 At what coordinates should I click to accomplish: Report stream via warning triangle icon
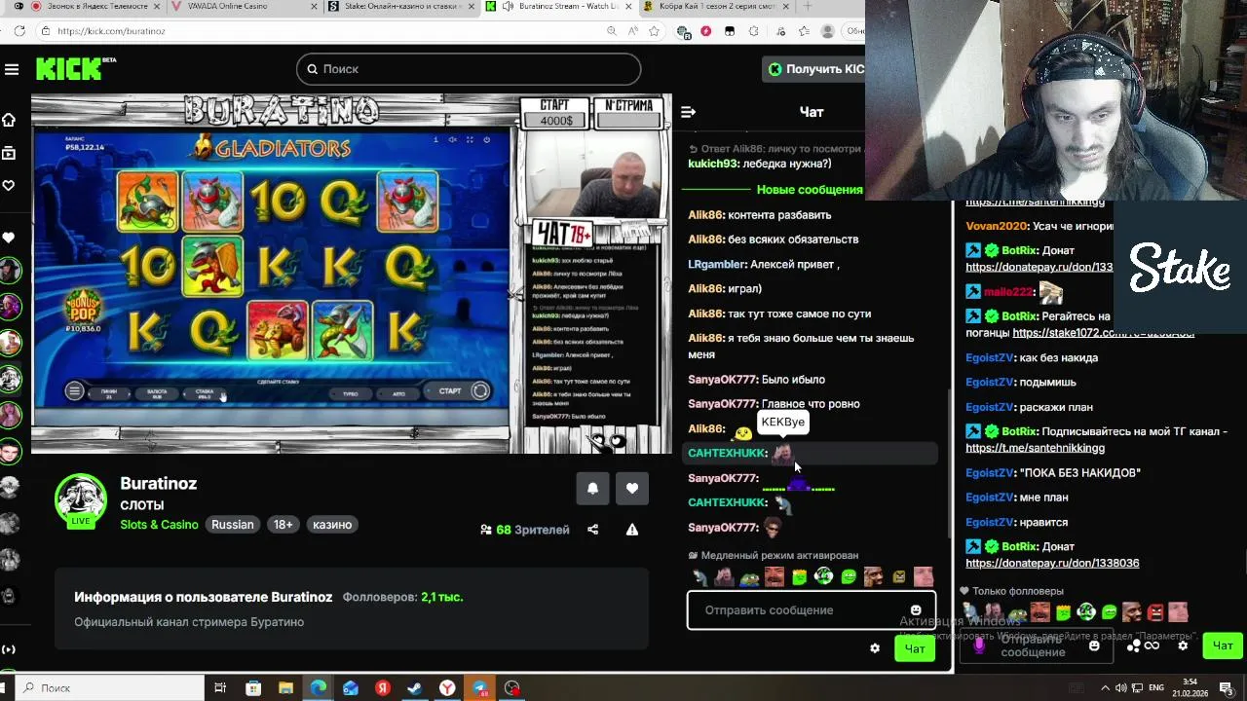pyautogui.click(x=632, y=530)
